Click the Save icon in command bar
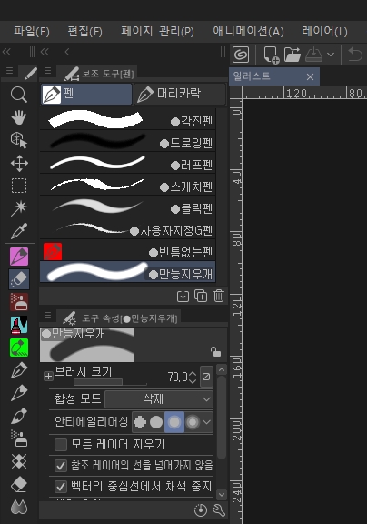 [x=313, y=55]
